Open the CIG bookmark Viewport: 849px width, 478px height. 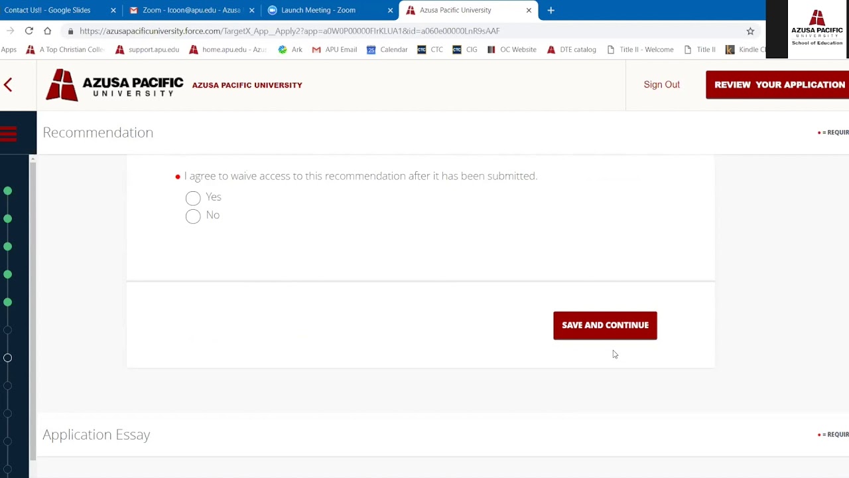464,49
